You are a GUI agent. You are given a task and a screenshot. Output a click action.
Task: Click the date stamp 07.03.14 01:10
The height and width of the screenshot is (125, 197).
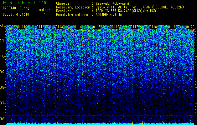(x=16, y=14)
